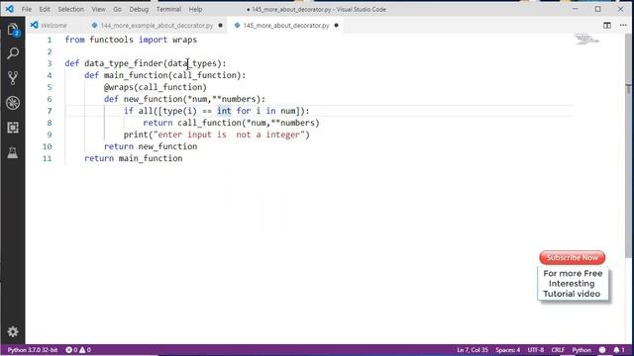634x356 pixels.
Task: Open the feedback smiley in status bar
Action: pyautogui.click(x=602, y=350)
